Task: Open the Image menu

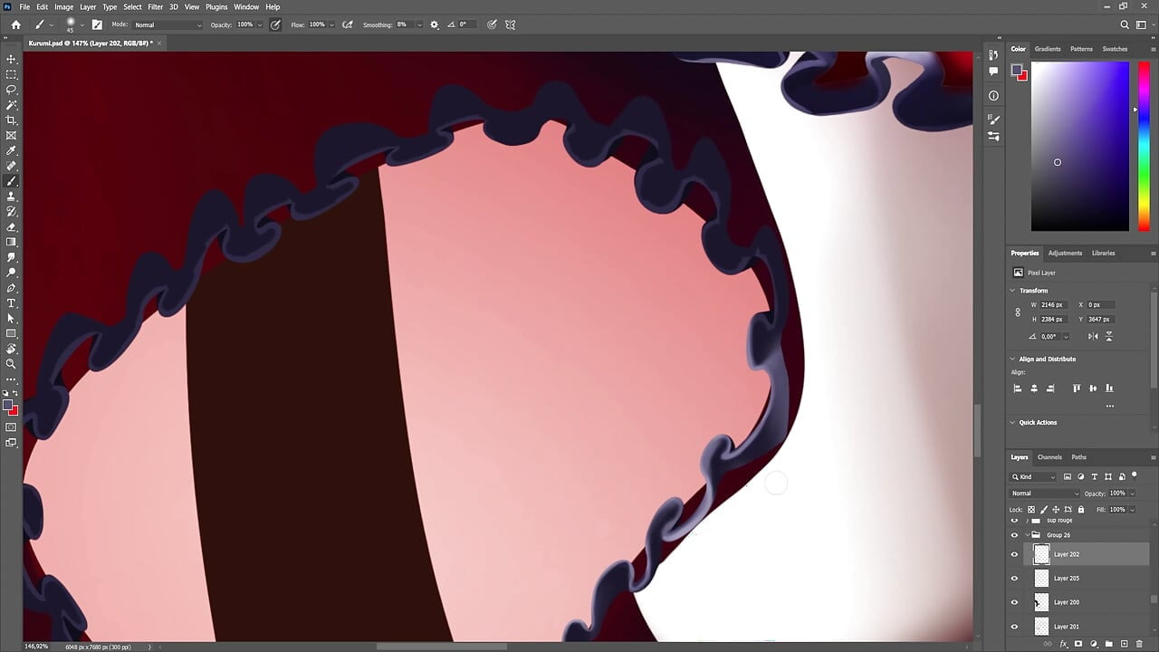Action: (63, 6)
